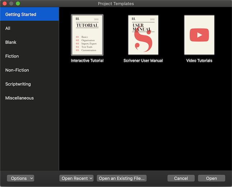This screenshot has height=187, width=232.
Task: Expand the Open Recent dropdown
Action: tap(76, 178)
